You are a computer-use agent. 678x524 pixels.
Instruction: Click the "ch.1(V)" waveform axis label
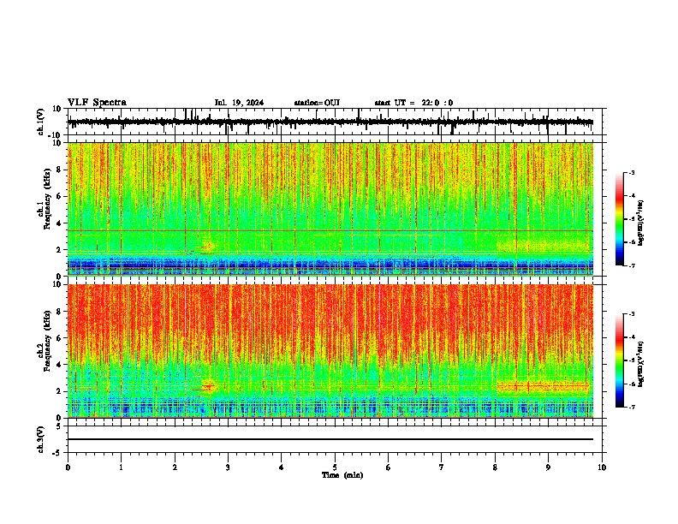click(40, 122)
